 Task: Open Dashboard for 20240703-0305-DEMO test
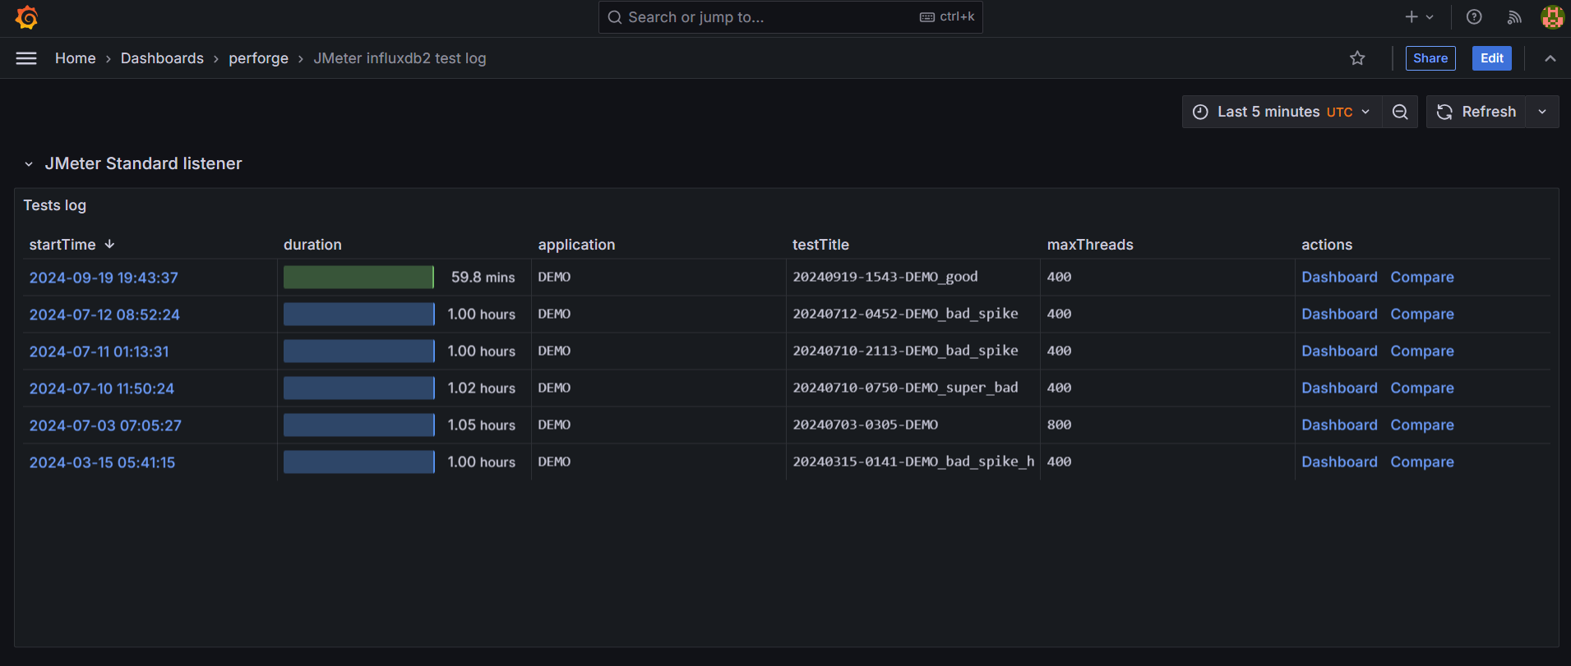[1339, 425]
